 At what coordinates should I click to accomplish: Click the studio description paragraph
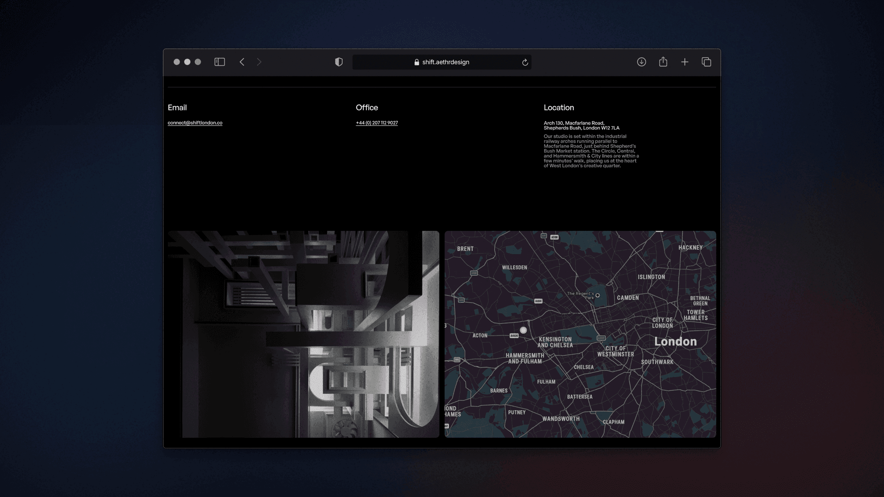[591, 151]
